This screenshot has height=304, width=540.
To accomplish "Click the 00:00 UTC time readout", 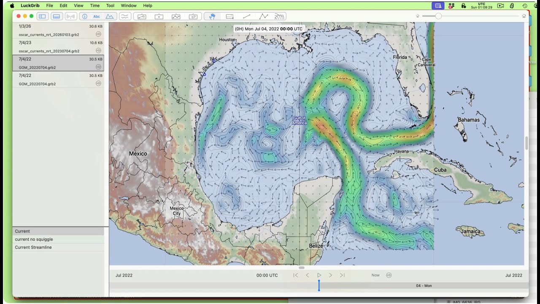I will coord(267,275).
